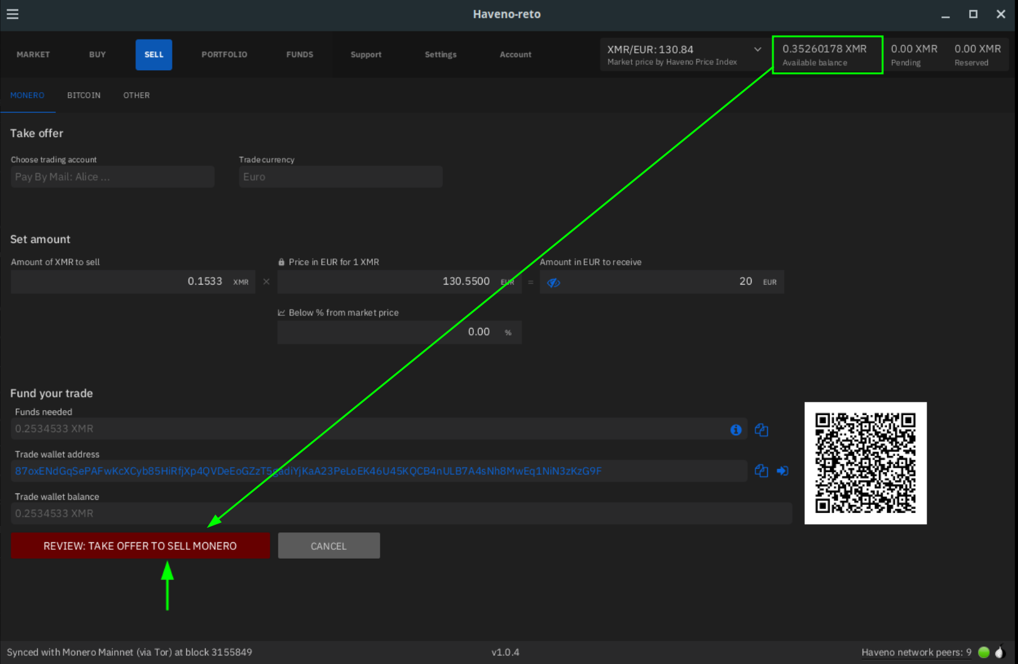Click the Amount of XMR to sell field

click(133, 282)
